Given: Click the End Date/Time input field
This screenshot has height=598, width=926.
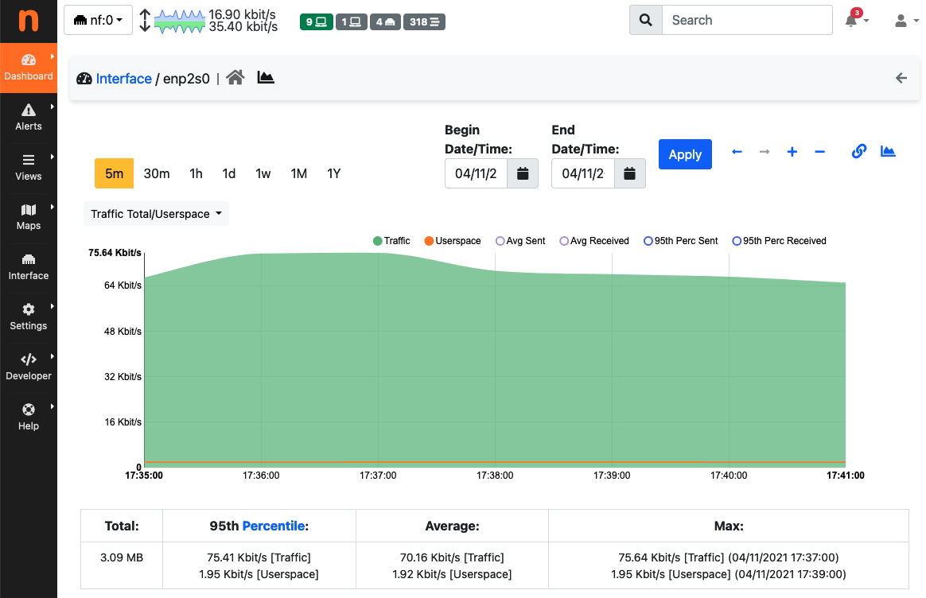Looking at the screenshot, I should pyautogui.click(x=583, y=173).
